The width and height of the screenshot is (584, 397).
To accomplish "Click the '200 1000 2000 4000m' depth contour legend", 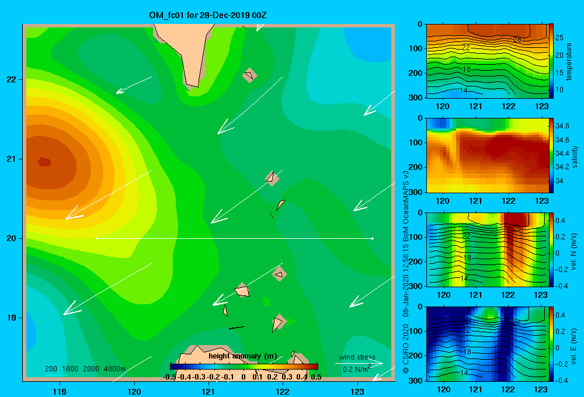I will pos(85,369).
